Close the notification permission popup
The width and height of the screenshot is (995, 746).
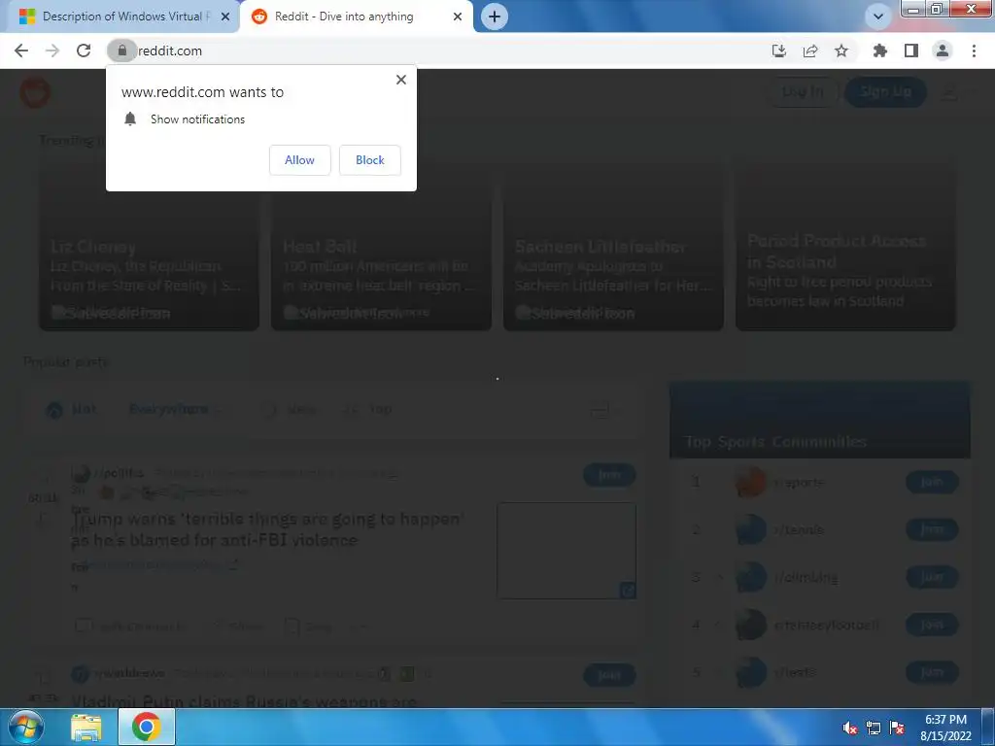click(401, 80)
